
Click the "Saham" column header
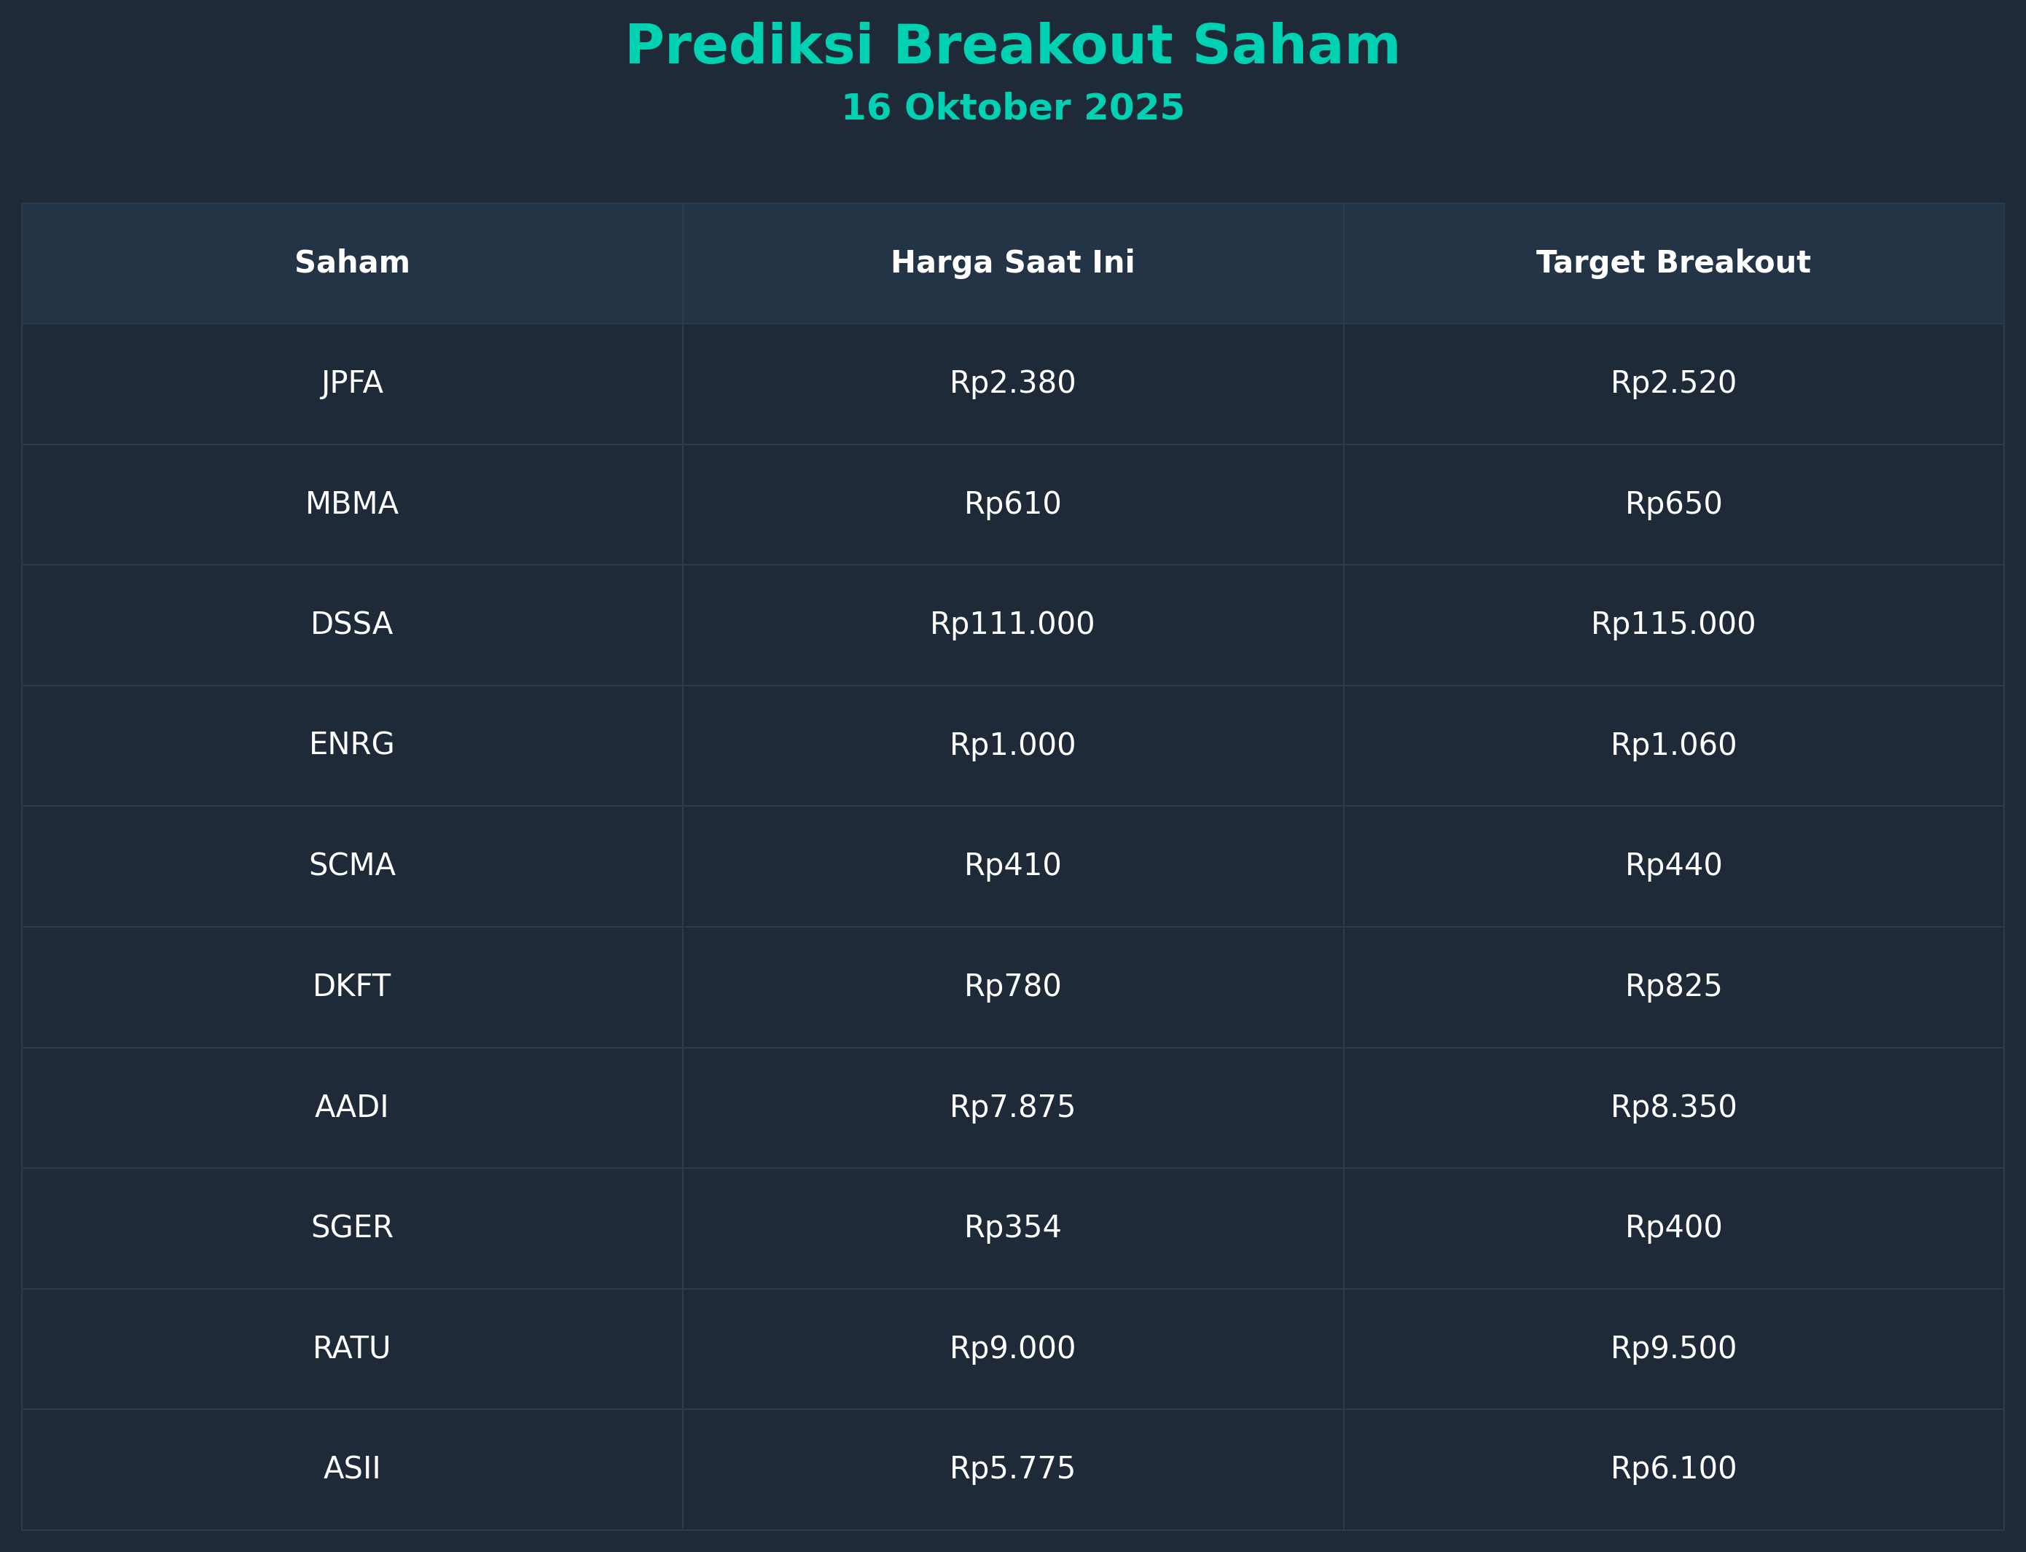(x=352, y=262)
